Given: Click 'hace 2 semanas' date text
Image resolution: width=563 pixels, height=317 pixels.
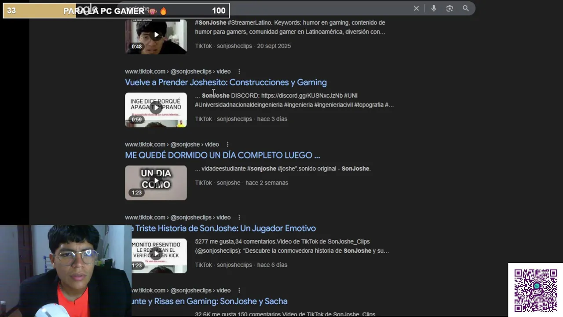Looking at the screenshot, I should click(267, 183).
